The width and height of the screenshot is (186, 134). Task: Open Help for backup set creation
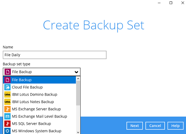pos(175,126)
